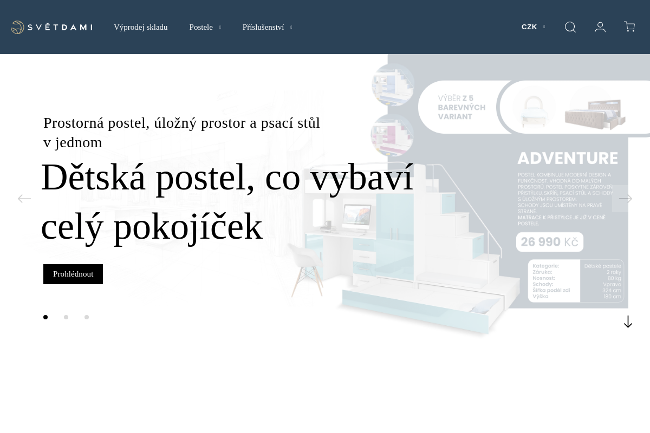Image resolution: width=650 pixels, height=433 pixels.
Task: Click heading Dětská postel, co vybaví celý pokojíček
Action: pyautogui.click(x=227, y=201)
